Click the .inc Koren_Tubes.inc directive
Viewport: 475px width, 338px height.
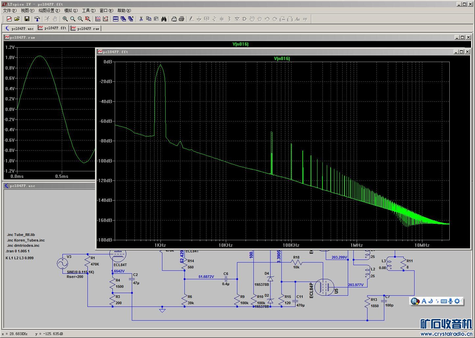(26, 240)
